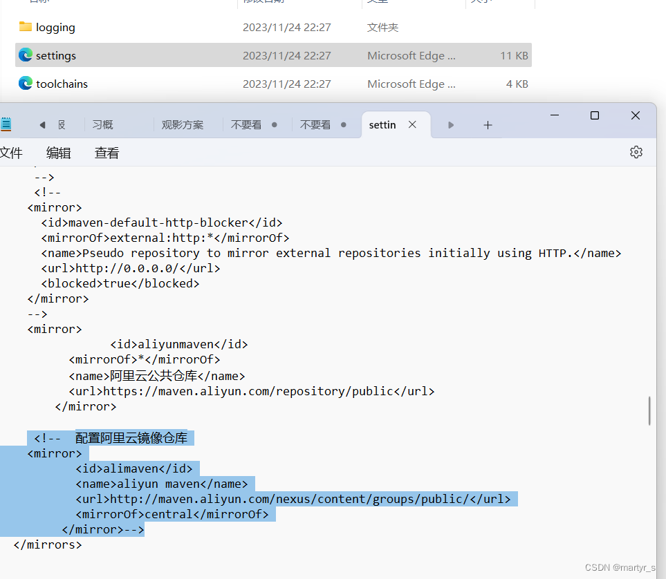The width and height of the screenshot is (666, 579).
Task: Select the settings file Edge icon
Action: pyautogui.click(x=26, y=55)
